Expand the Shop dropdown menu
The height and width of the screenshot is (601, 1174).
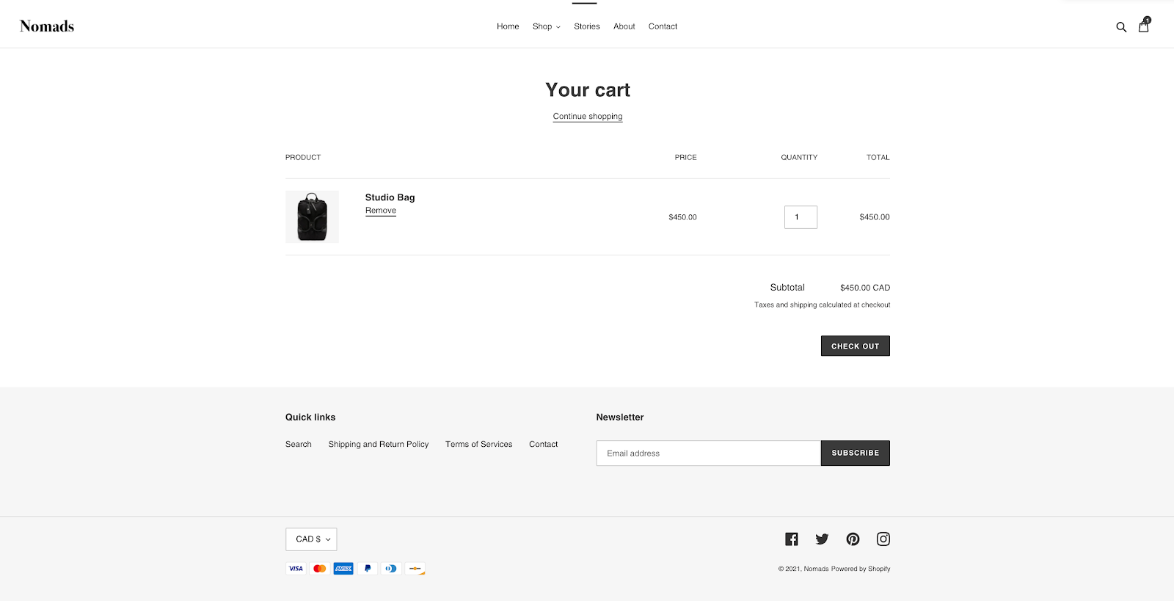[547, 26]
